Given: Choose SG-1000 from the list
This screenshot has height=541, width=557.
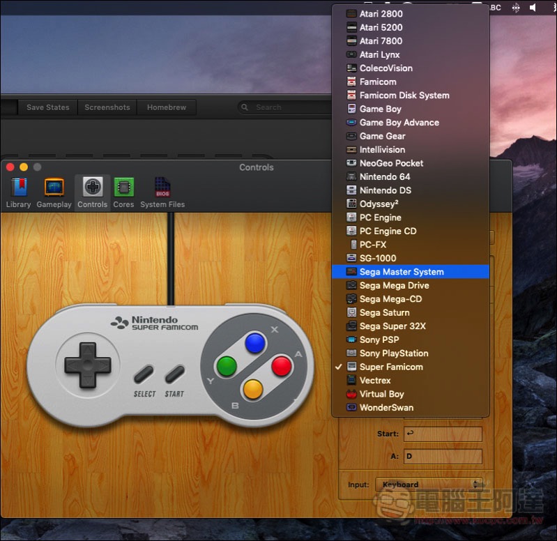Looking at the screenshot, I should pos(411,258).
